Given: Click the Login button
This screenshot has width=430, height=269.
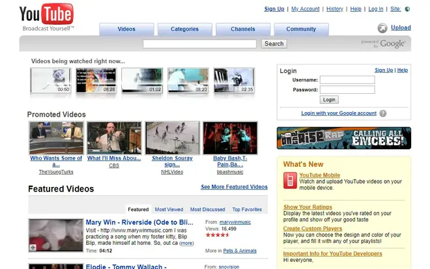Looking at the screenshot, I should coord(329,100).
